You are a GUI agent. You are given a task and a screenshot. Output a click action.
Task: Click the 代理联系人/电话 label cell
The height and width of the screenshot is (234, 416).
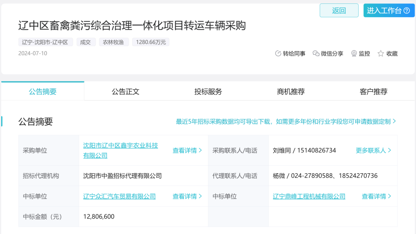click(238, 176)
